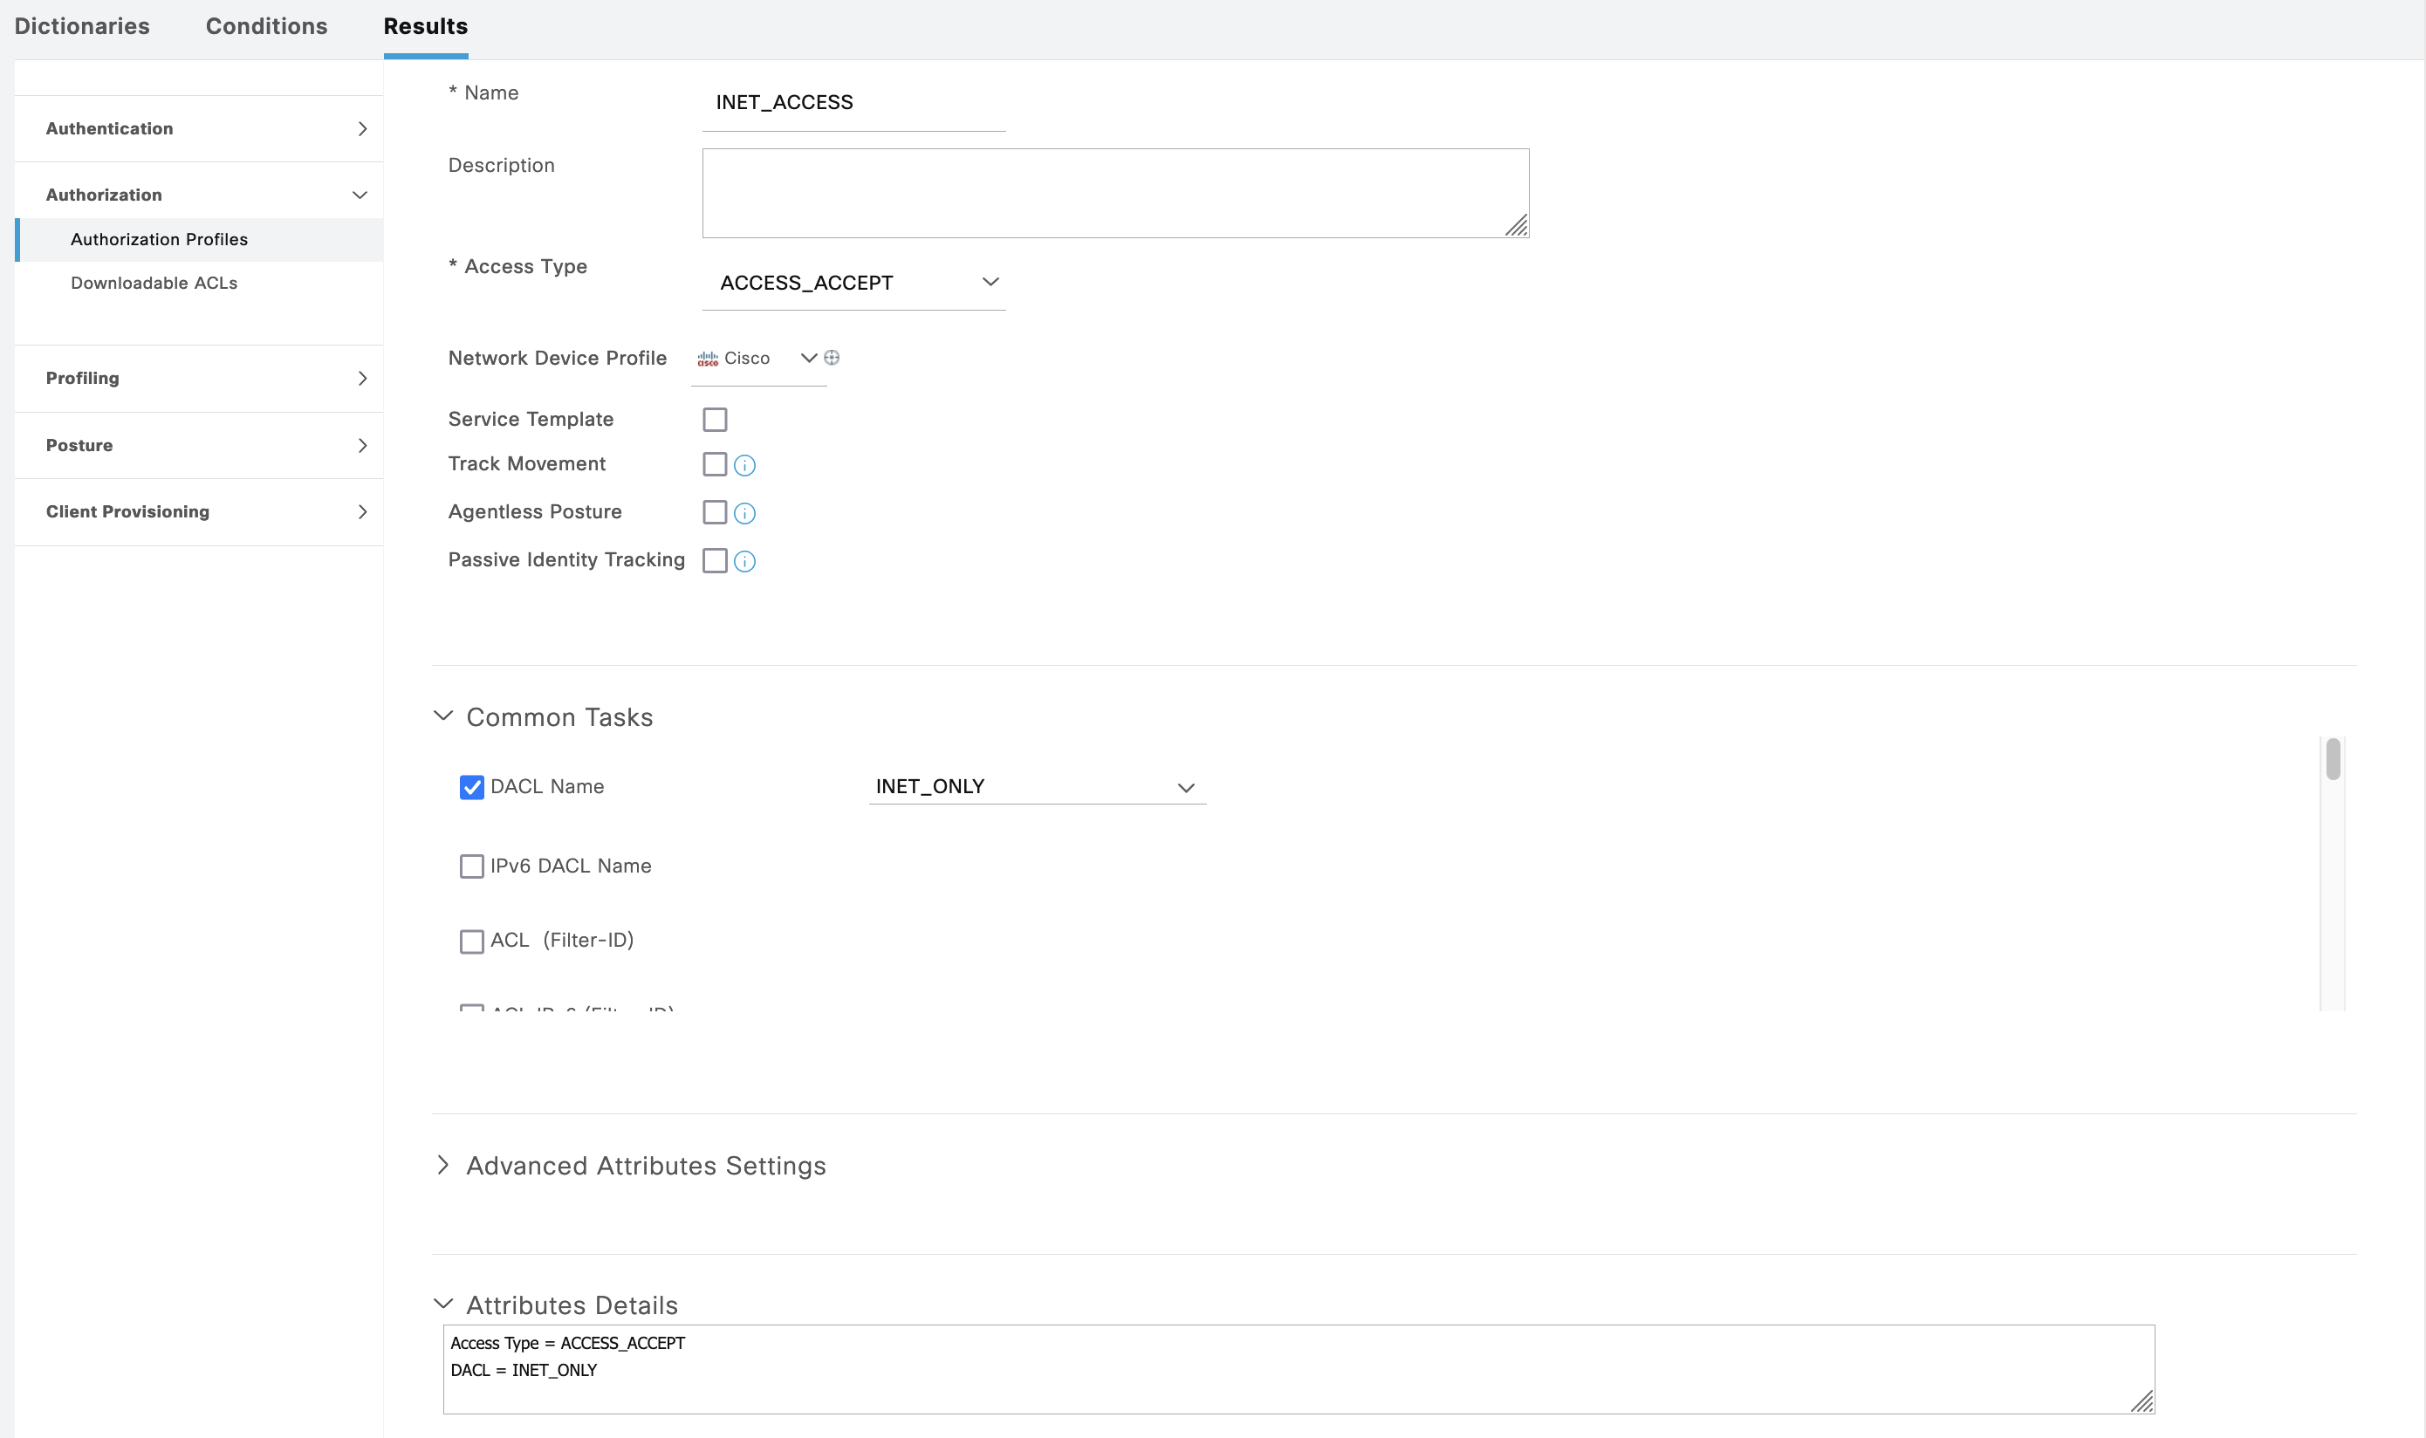Tick the ACL (Filter-ID) checkbox

coord(472,941)
